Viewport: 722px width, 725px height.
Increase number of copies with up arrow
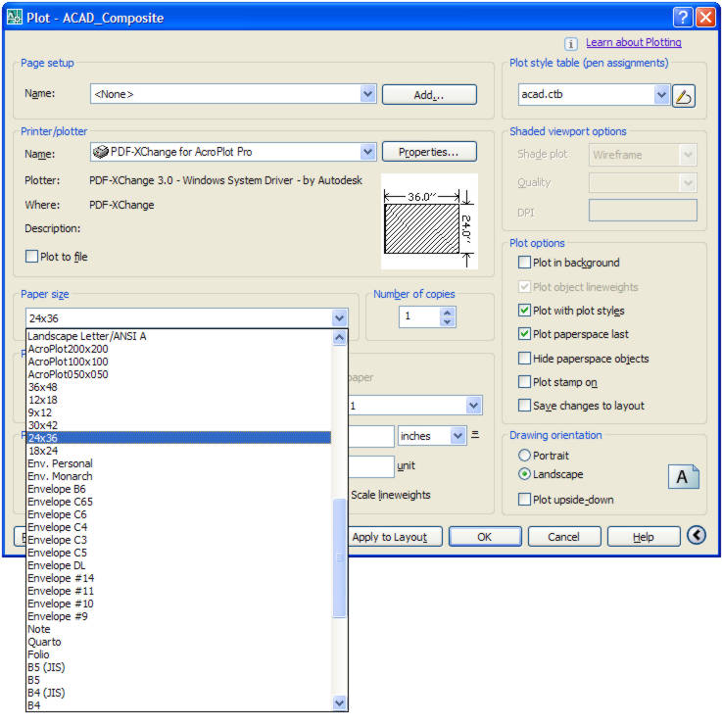[x=448, y=312]
